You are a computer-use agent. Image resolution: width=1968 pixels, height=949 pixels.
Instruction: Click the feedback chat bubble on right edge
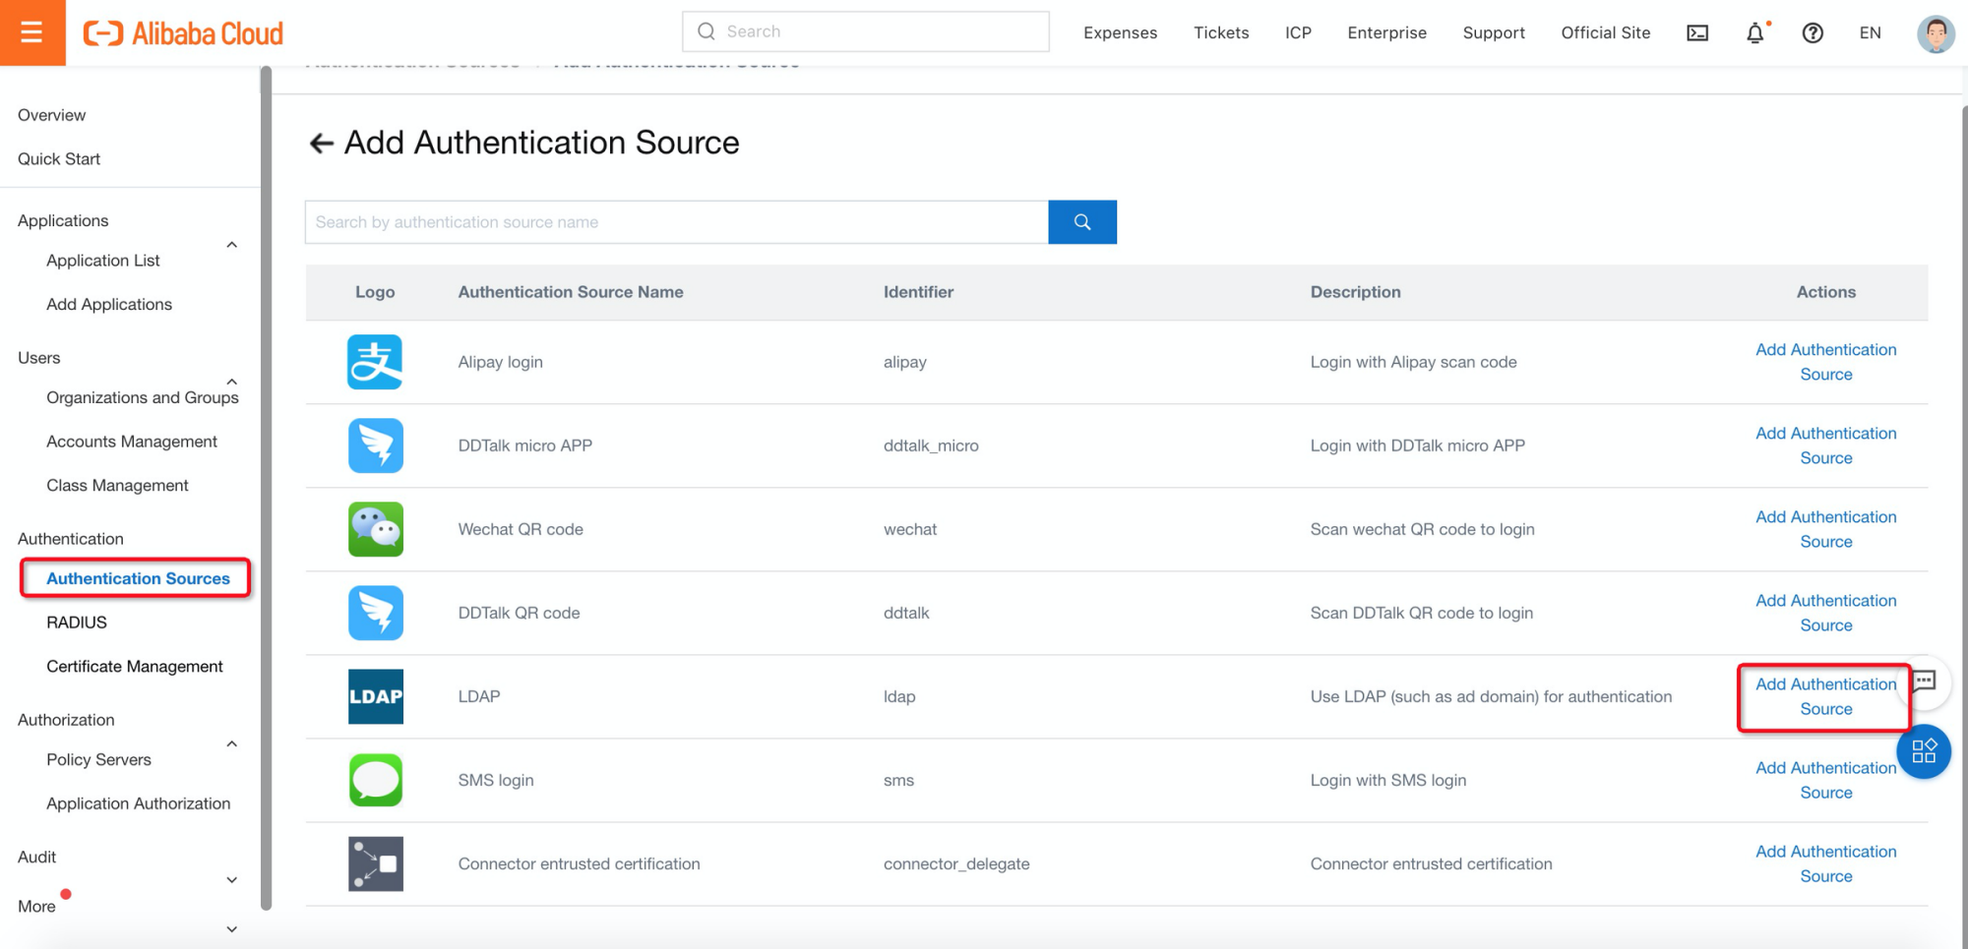click(x=1926, y=682)
